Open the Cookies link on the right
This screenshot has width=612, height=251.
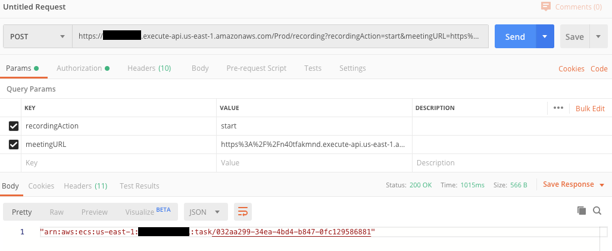tap(572, 68)
